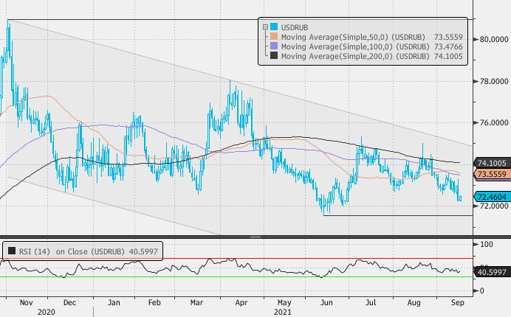Click the 80.0000 price axis marker
The height and width of the screenshot is (317, 511).
coord(491,40)
